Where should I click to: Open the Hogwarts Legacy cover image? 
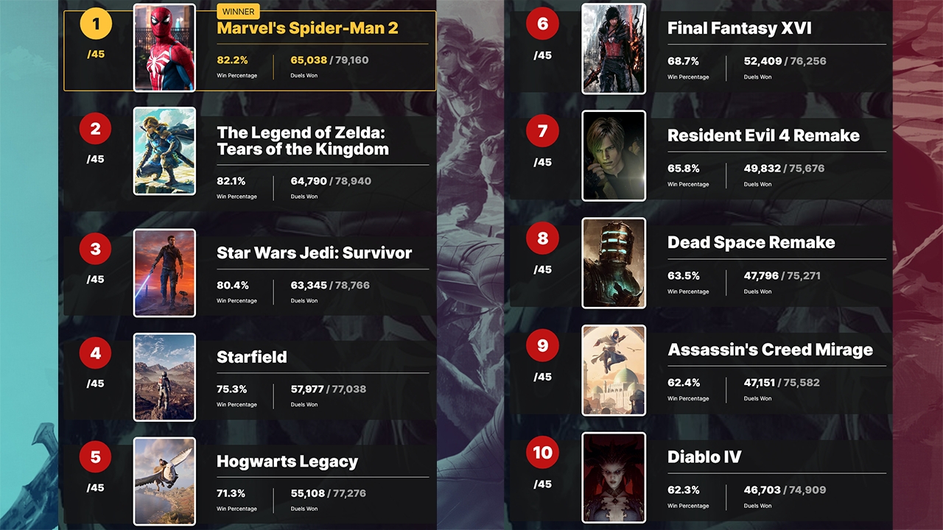164,481
